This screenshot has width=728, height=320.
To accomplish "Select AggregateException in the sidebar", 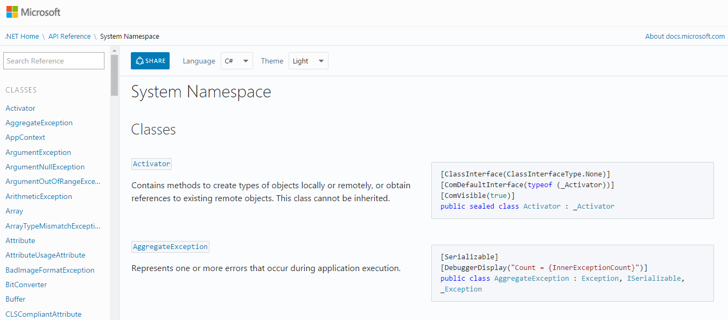I will [39, 123].
